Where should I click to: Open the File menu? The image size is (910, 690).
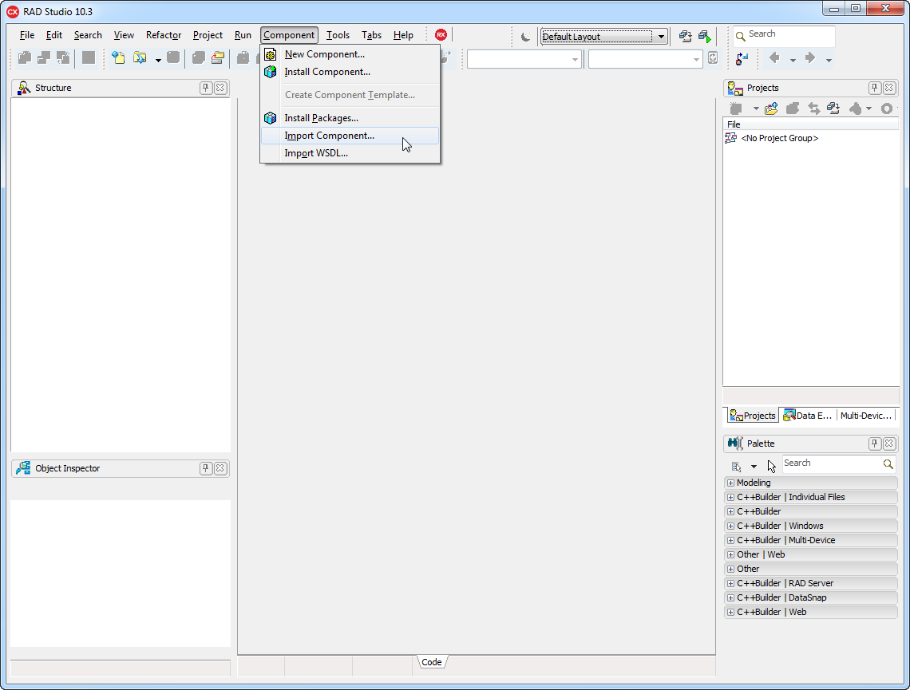(x=26, y=35)
